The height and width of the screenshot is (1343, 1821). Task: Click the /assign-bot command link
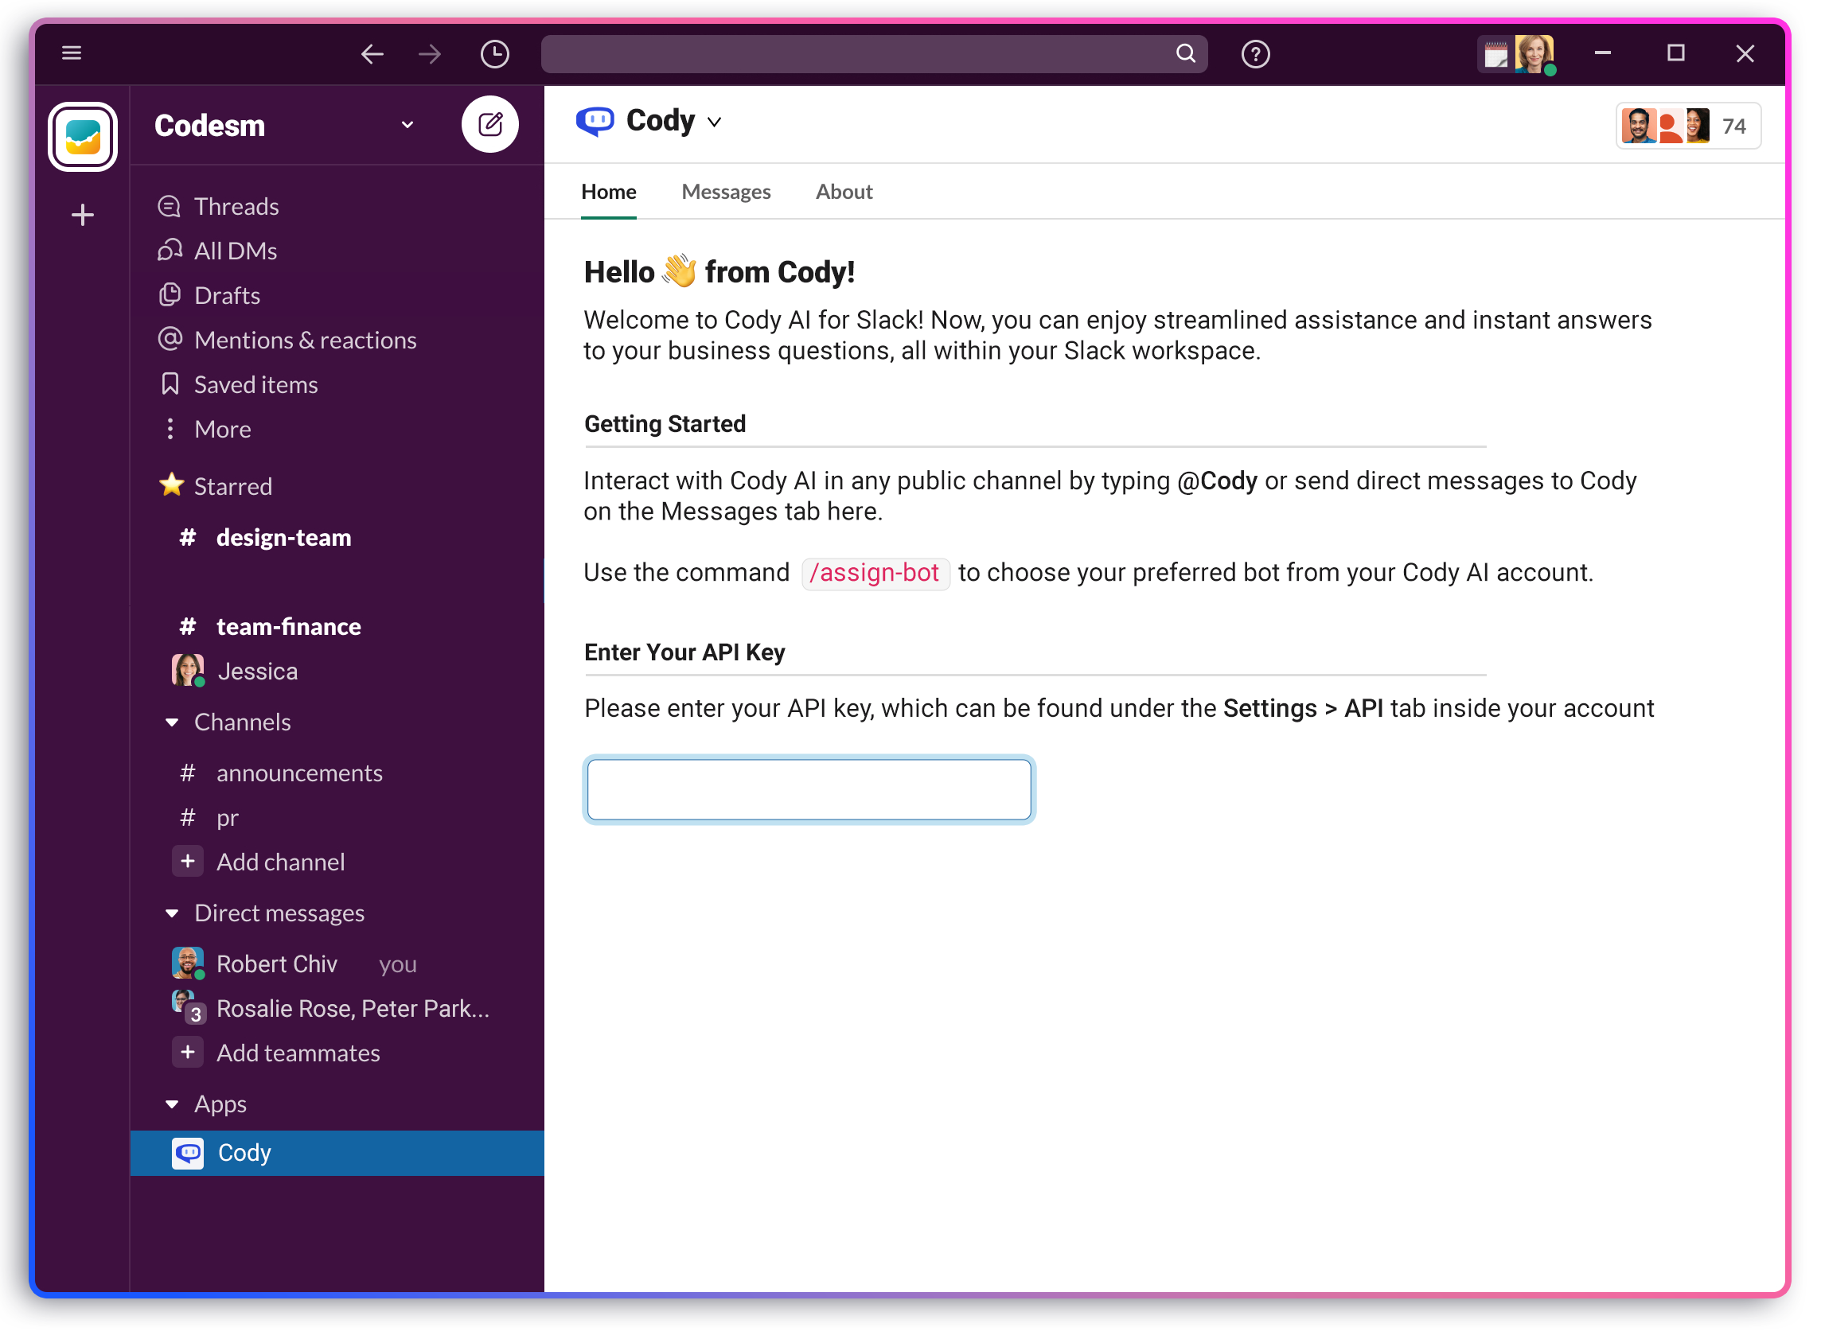876,573
